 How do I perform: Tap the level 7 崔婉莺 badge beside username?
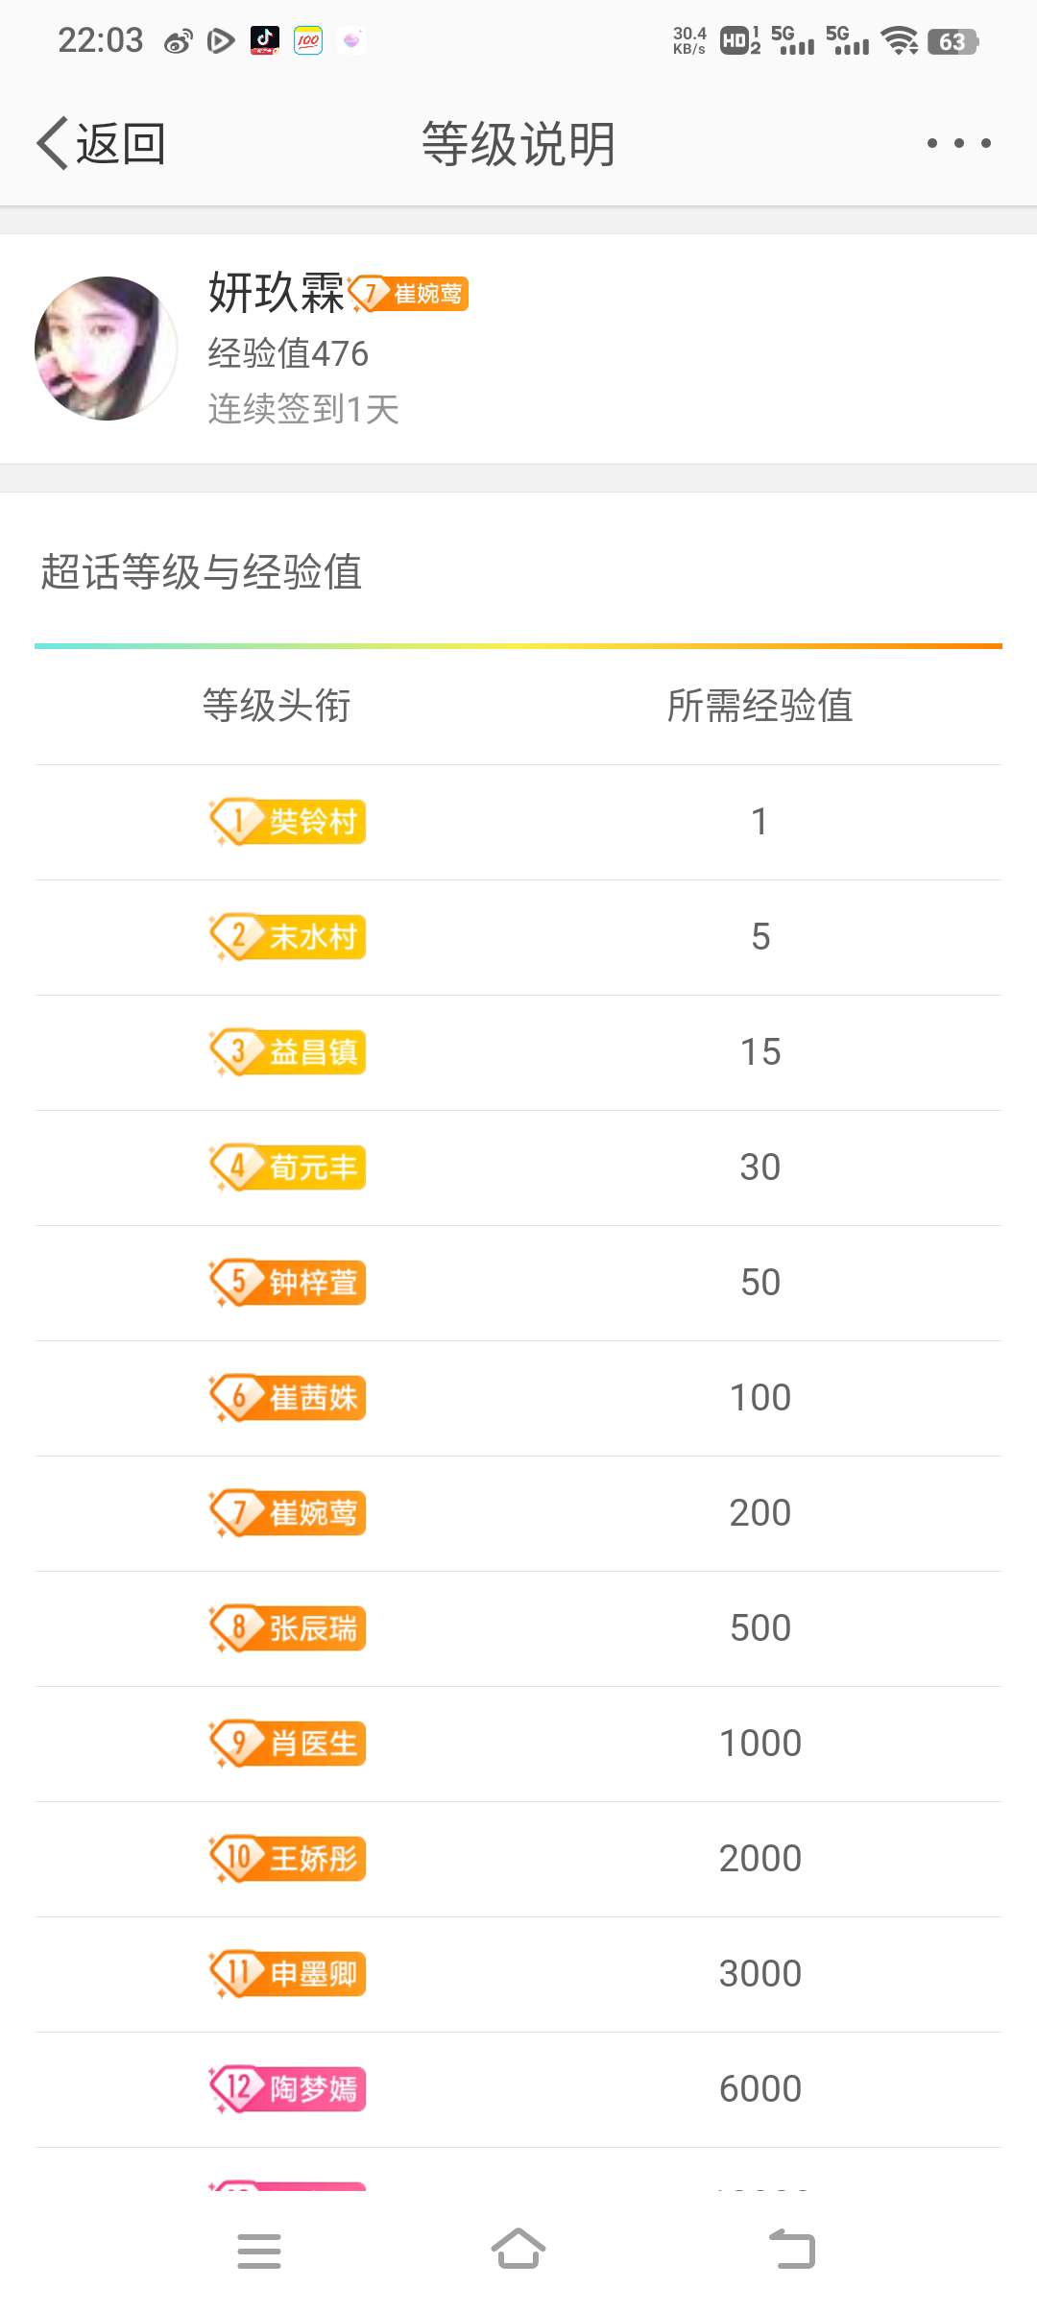409,294
